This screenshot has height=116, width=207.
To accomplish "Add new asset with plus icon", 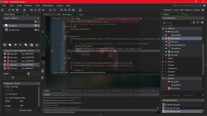I will [x=194, y=23].
